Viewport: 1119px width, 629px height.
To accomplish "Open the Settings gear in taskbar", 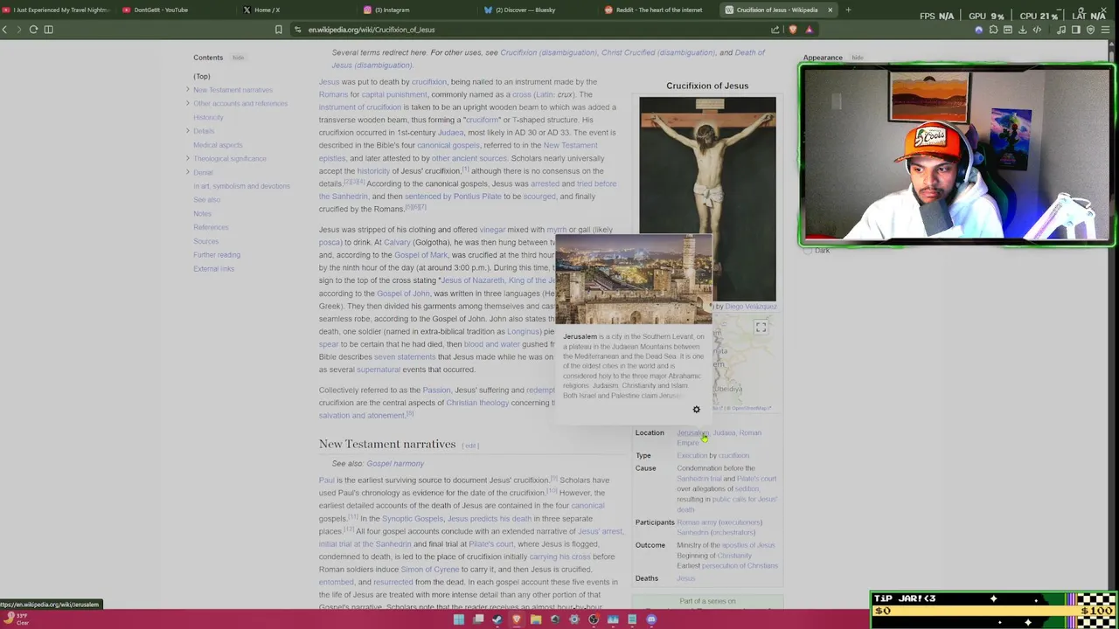I will 574,619.
